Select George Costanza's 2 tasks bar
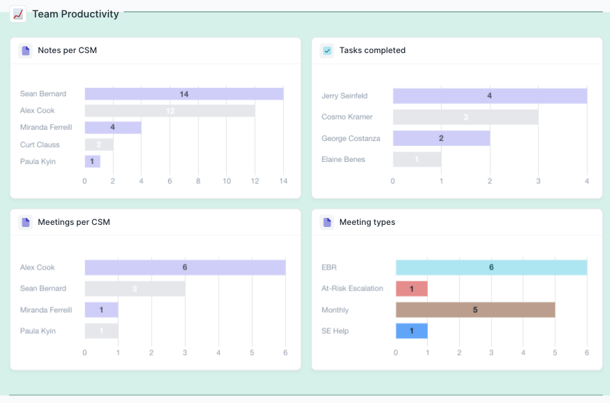 [x=441, y=138]
